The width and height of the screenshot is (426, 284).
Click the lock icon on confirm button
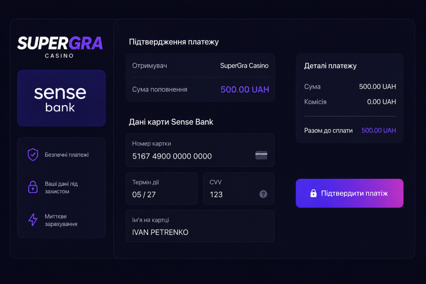click(x=313, y=193)
